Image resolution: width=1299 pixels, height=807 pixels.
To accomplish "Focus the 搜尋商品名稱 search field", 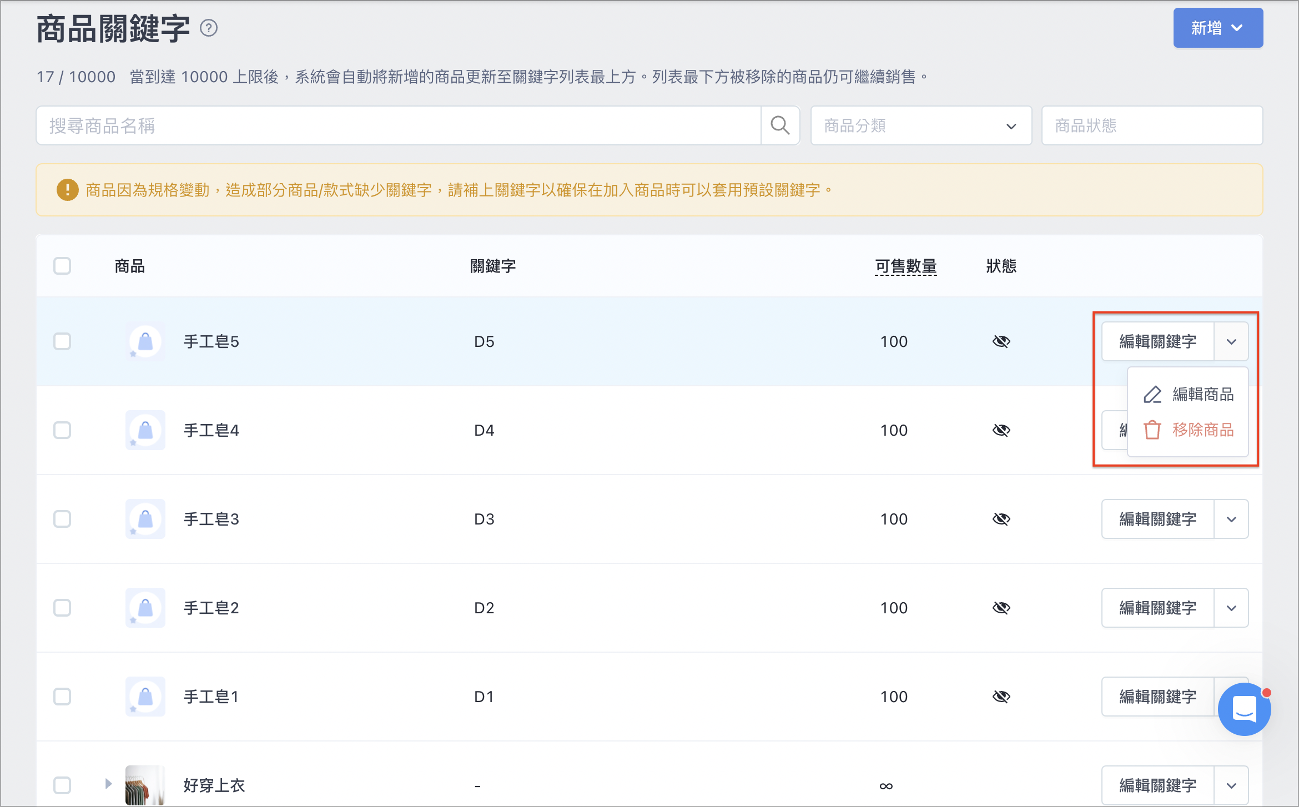I will pyautogui.click(x=399, y=125).
